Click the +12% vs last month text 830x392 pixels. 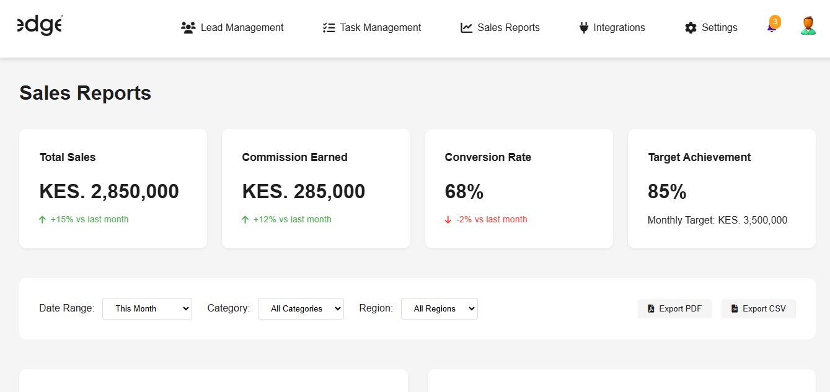click(x=293, y=219)
